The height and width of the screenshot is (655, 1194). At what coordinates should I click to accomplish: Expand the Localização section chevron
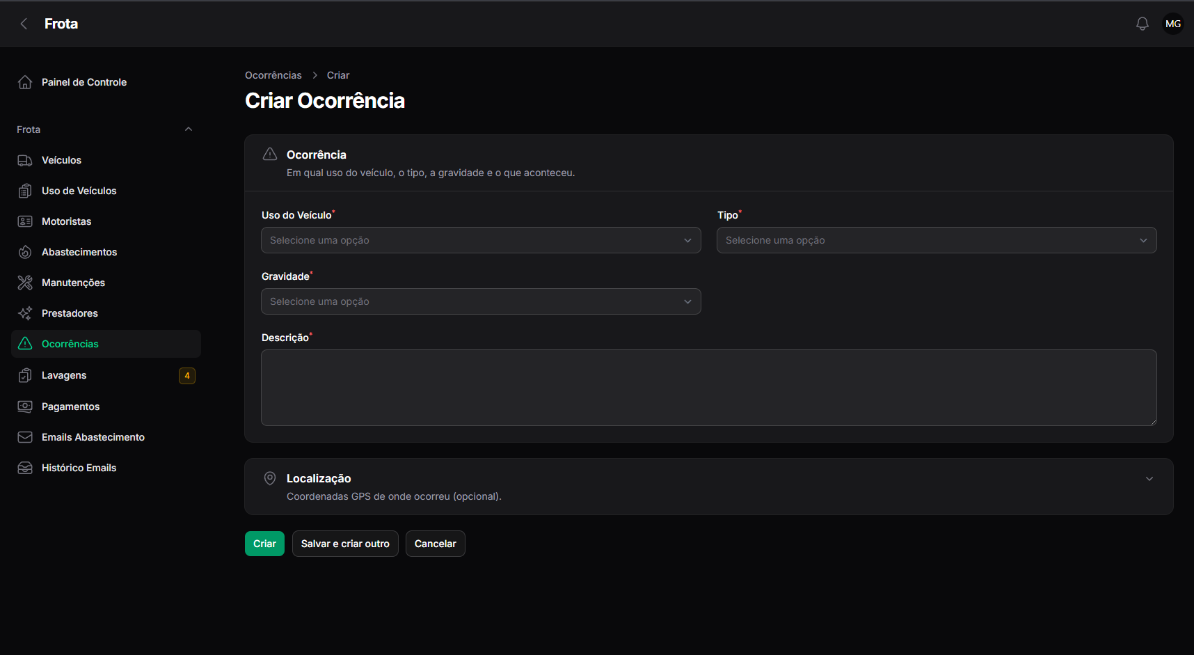1149,479
